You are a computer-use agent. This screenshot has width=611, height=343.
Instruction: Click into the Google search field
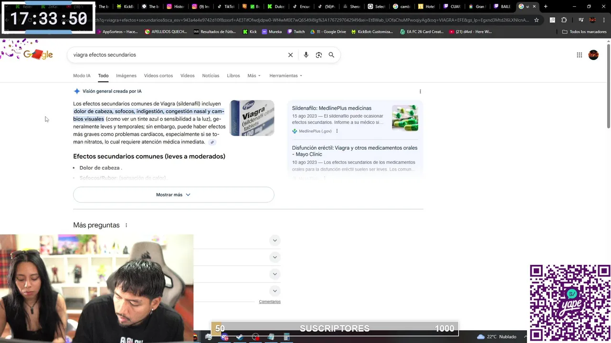177,55
